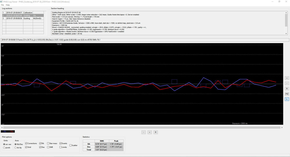The image size is (290, 157).
Task: Click vertical zoom out minus button
Action: 287,83
